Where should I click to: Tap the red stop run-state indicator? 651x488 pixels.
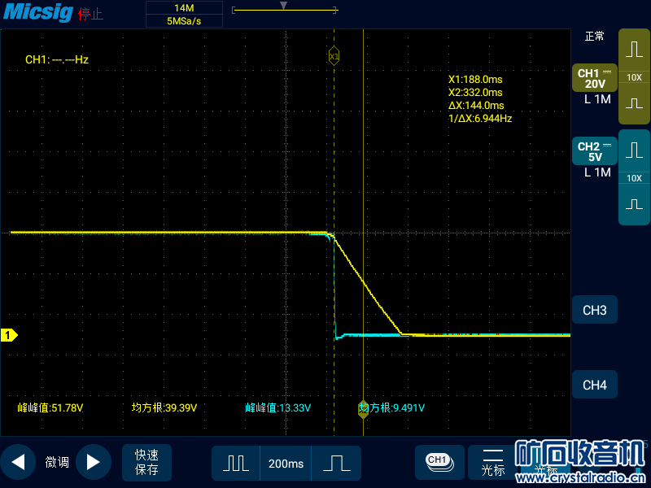click(x=90, y=14)
